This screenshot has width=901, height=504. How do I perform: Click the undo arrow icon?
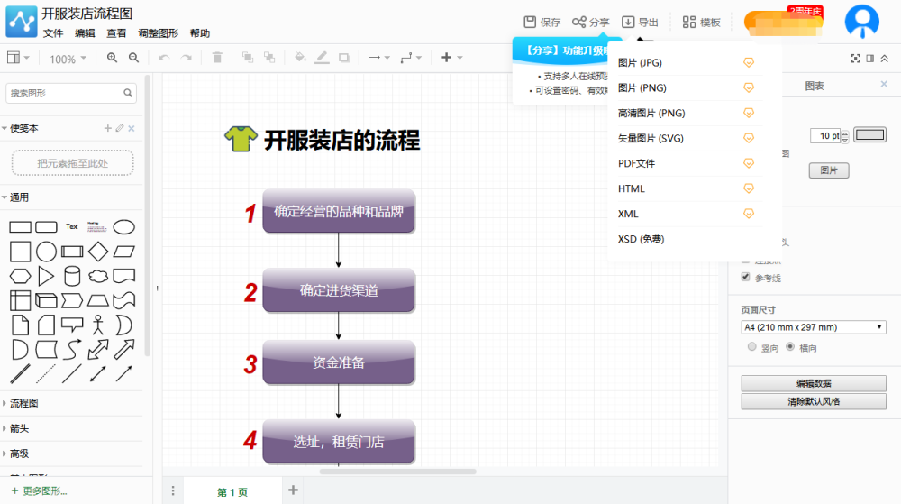coord(164,58)
